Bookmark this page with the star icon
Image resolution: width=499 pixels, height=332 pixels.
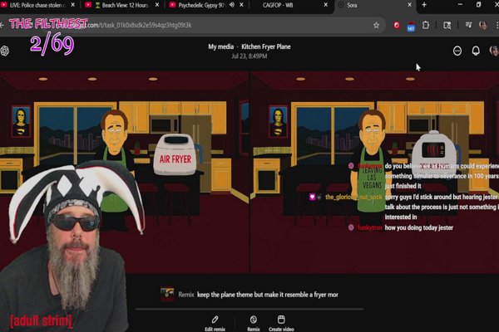point(376,26)
